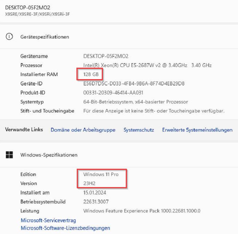This screenshot has height=234, width=238.
Task: Click the 23H2 version value
Action: (89, 183)
